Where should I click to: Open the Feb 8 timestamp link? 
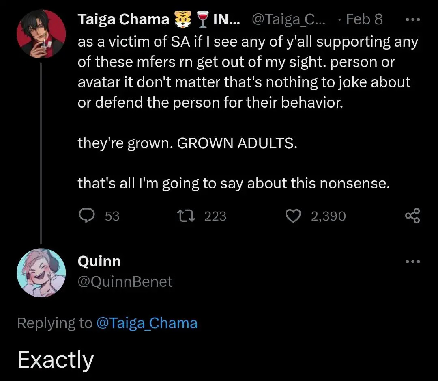click(x=364, y=19)
